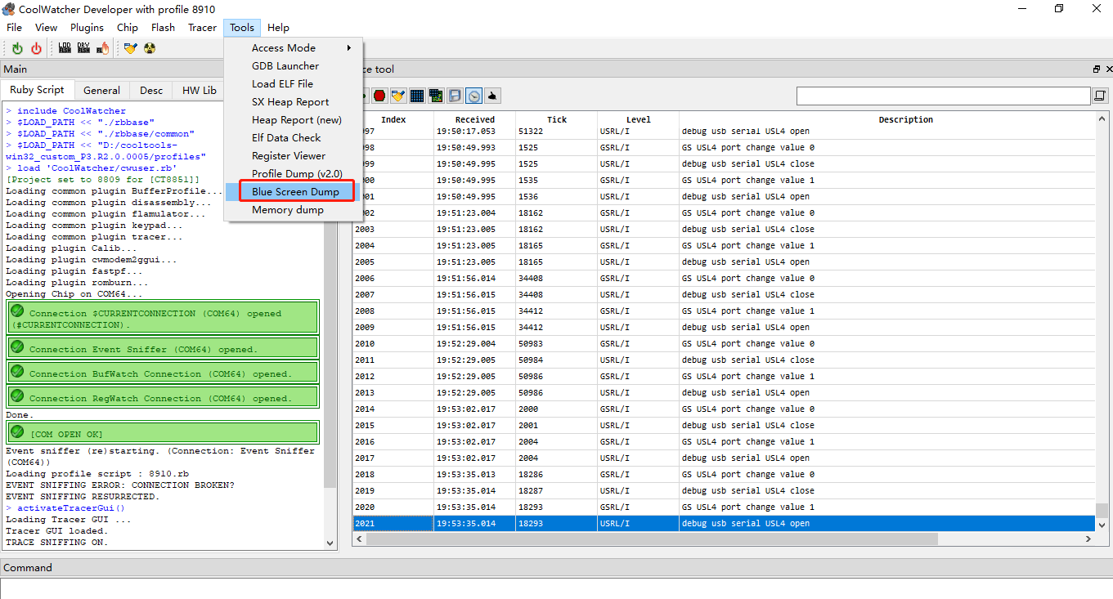Click trace table vertical scrollbar up arrow
Viewport: 1113px width, 599px height.
[1102, 118]
